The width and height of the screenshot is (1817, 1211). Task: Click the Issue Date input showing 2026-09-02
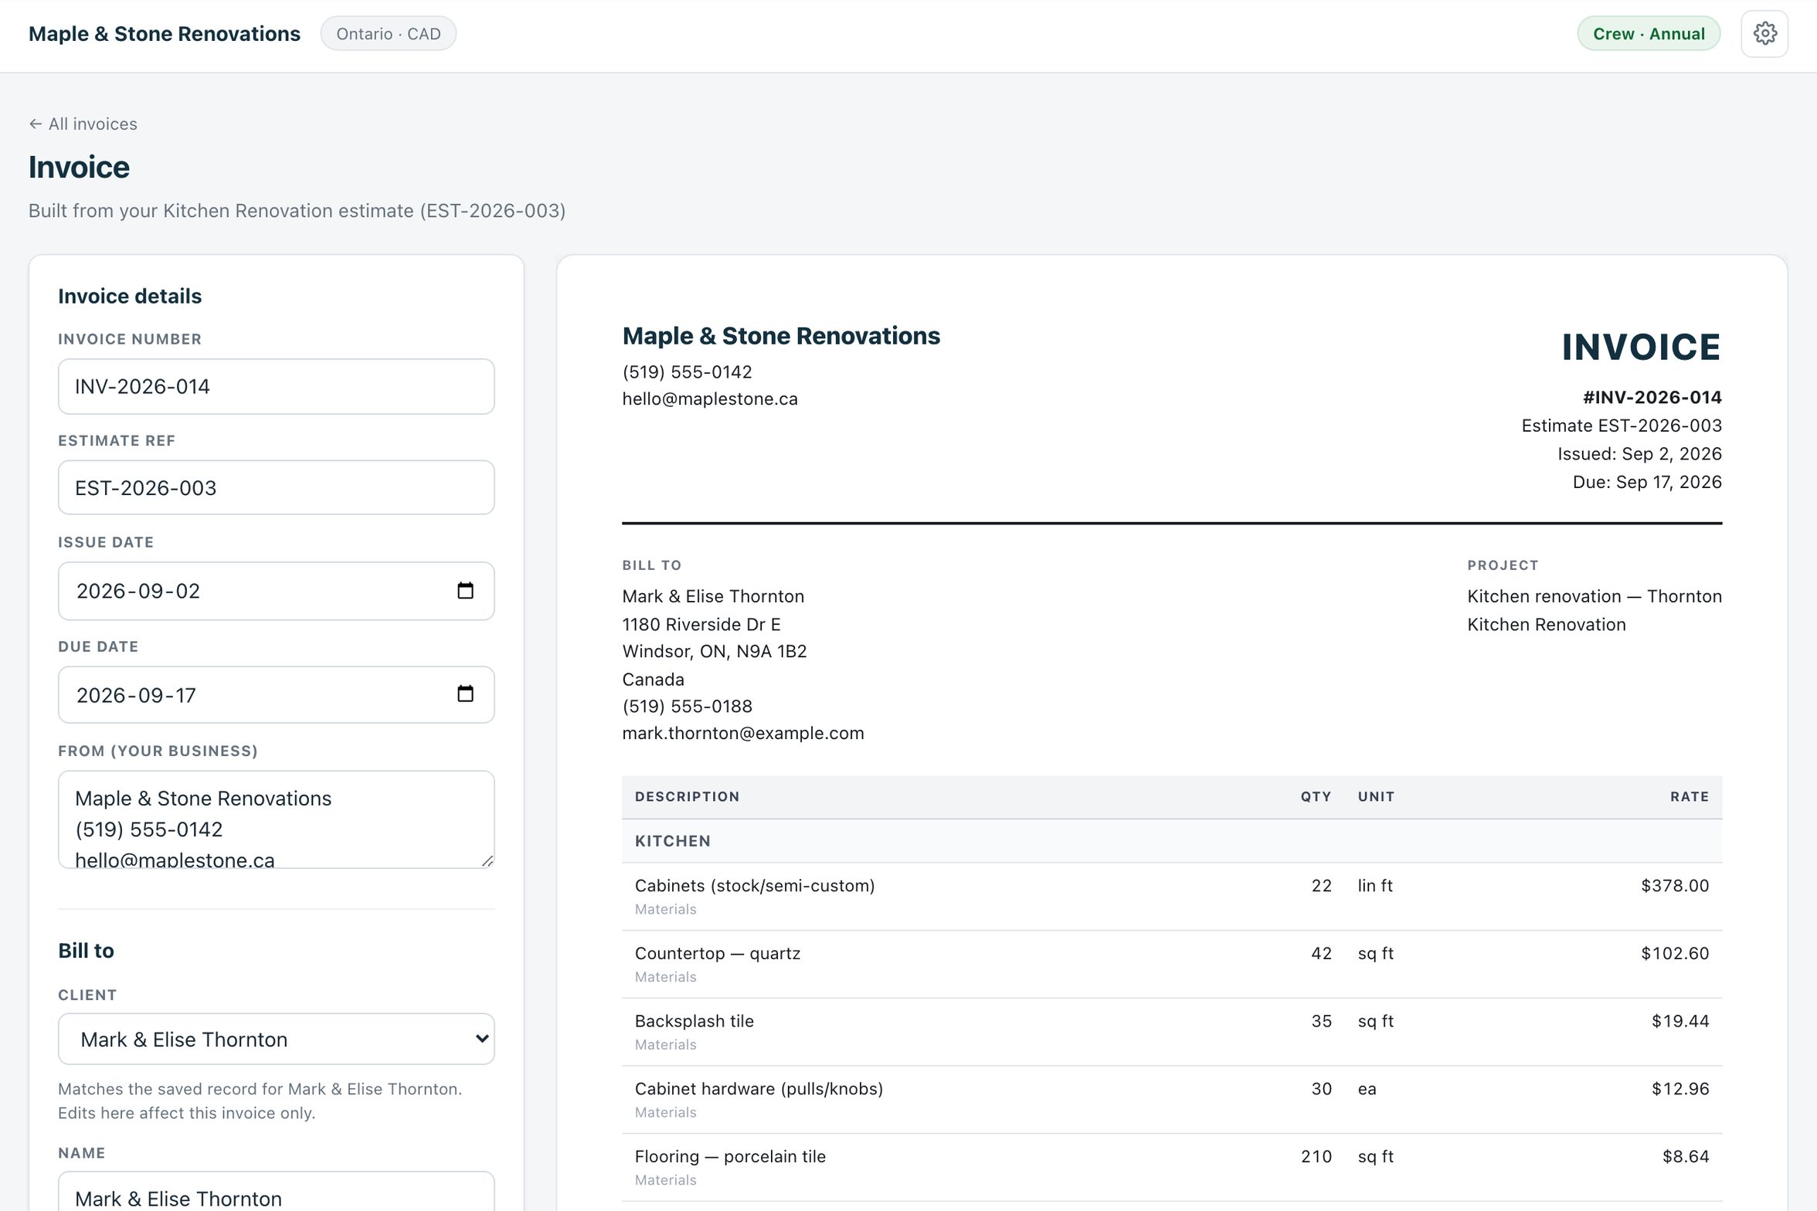click(x=277, y=591)
